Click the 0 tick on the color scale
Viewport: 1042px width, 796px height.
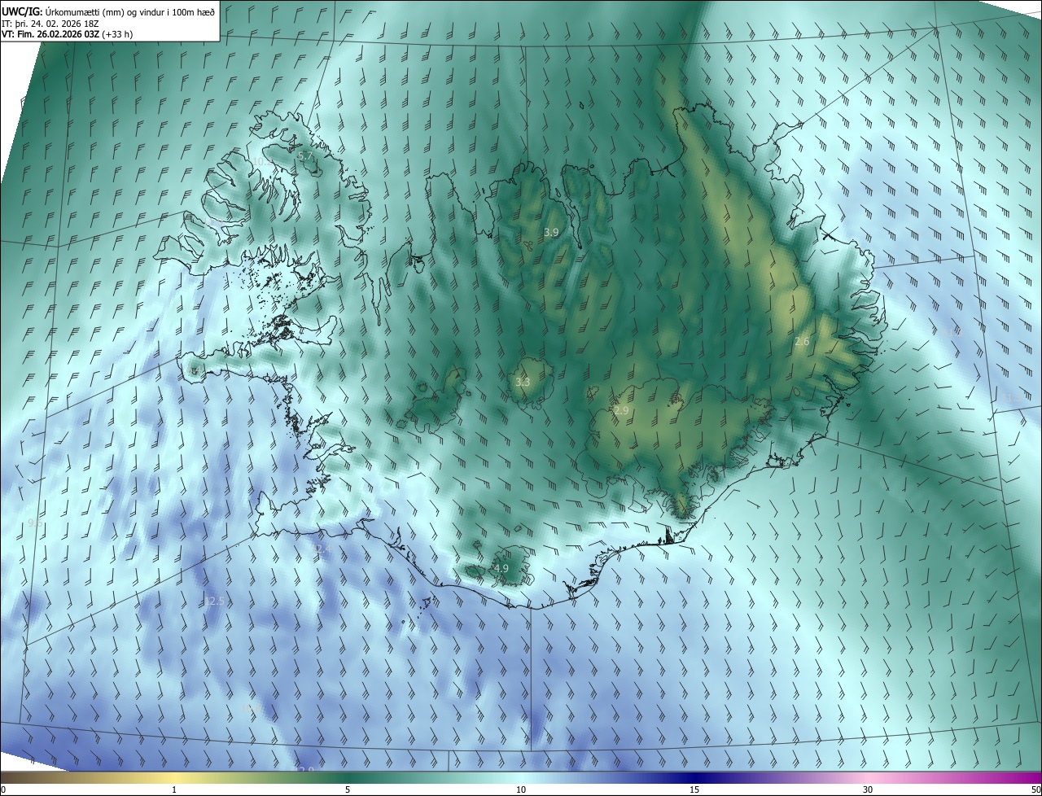click(x=3, y=789)
